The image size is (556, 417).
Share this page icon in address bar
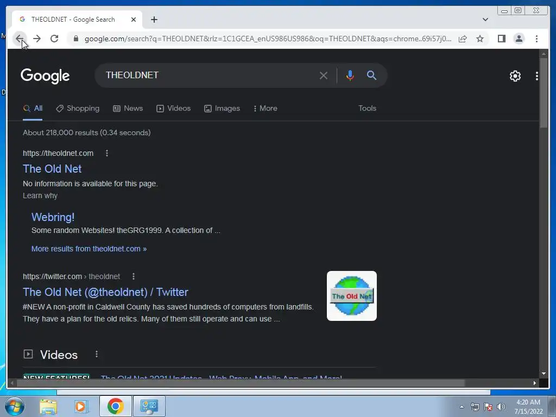[463, 39]
